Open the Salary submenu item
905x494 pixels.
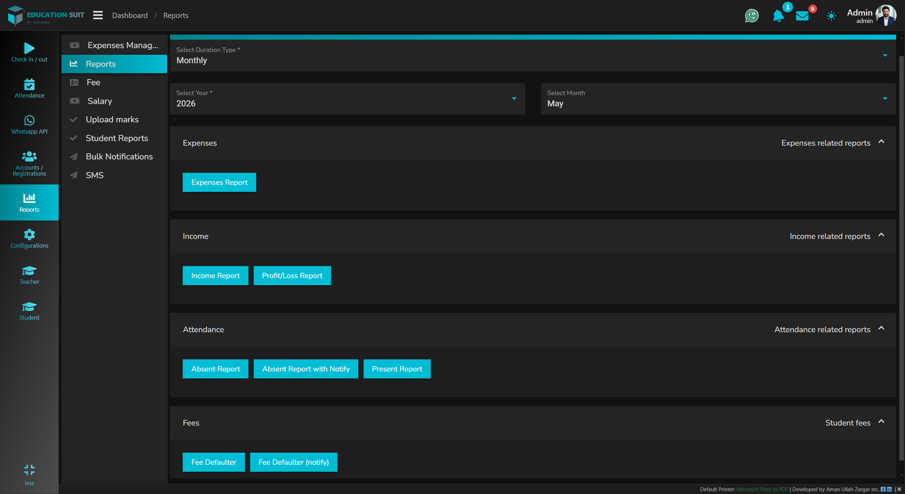click(114, 101)
